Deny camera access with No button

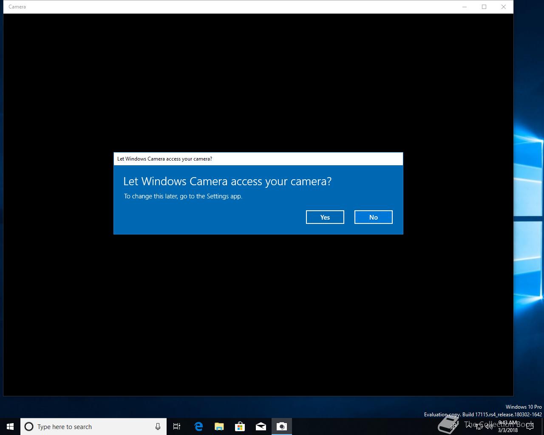373,217
